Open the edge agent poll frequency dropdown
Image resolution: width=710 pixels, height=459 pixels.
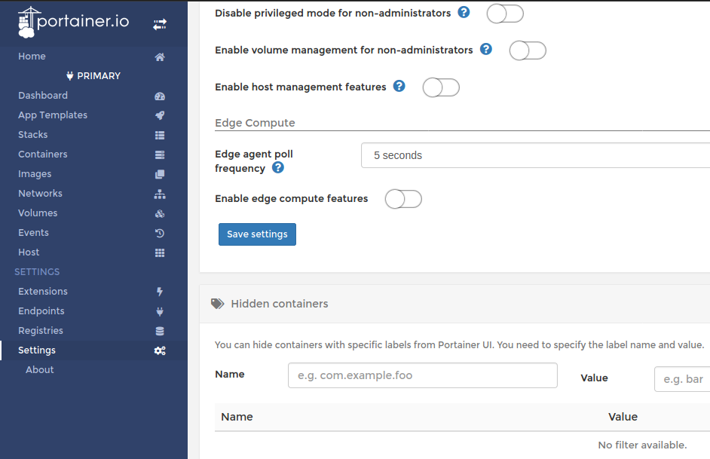(528, 155)
